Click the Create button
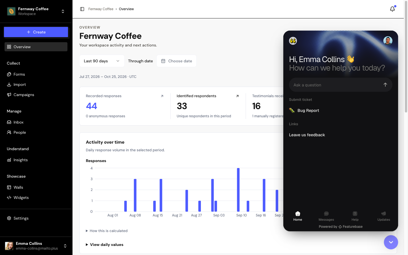 36,32
